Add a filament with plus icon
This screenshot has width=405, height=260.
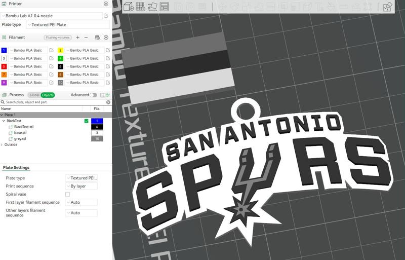[78, 38]
